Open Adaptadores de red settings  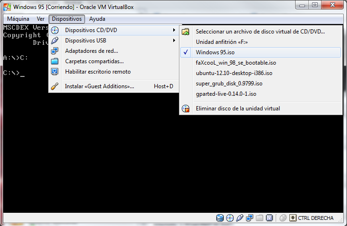click(x=114, y=51)
